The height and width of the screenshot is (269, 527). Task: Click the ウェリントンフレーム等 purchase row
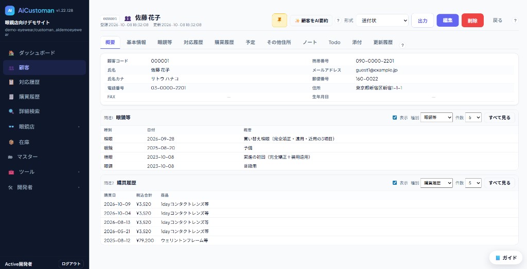309,240
